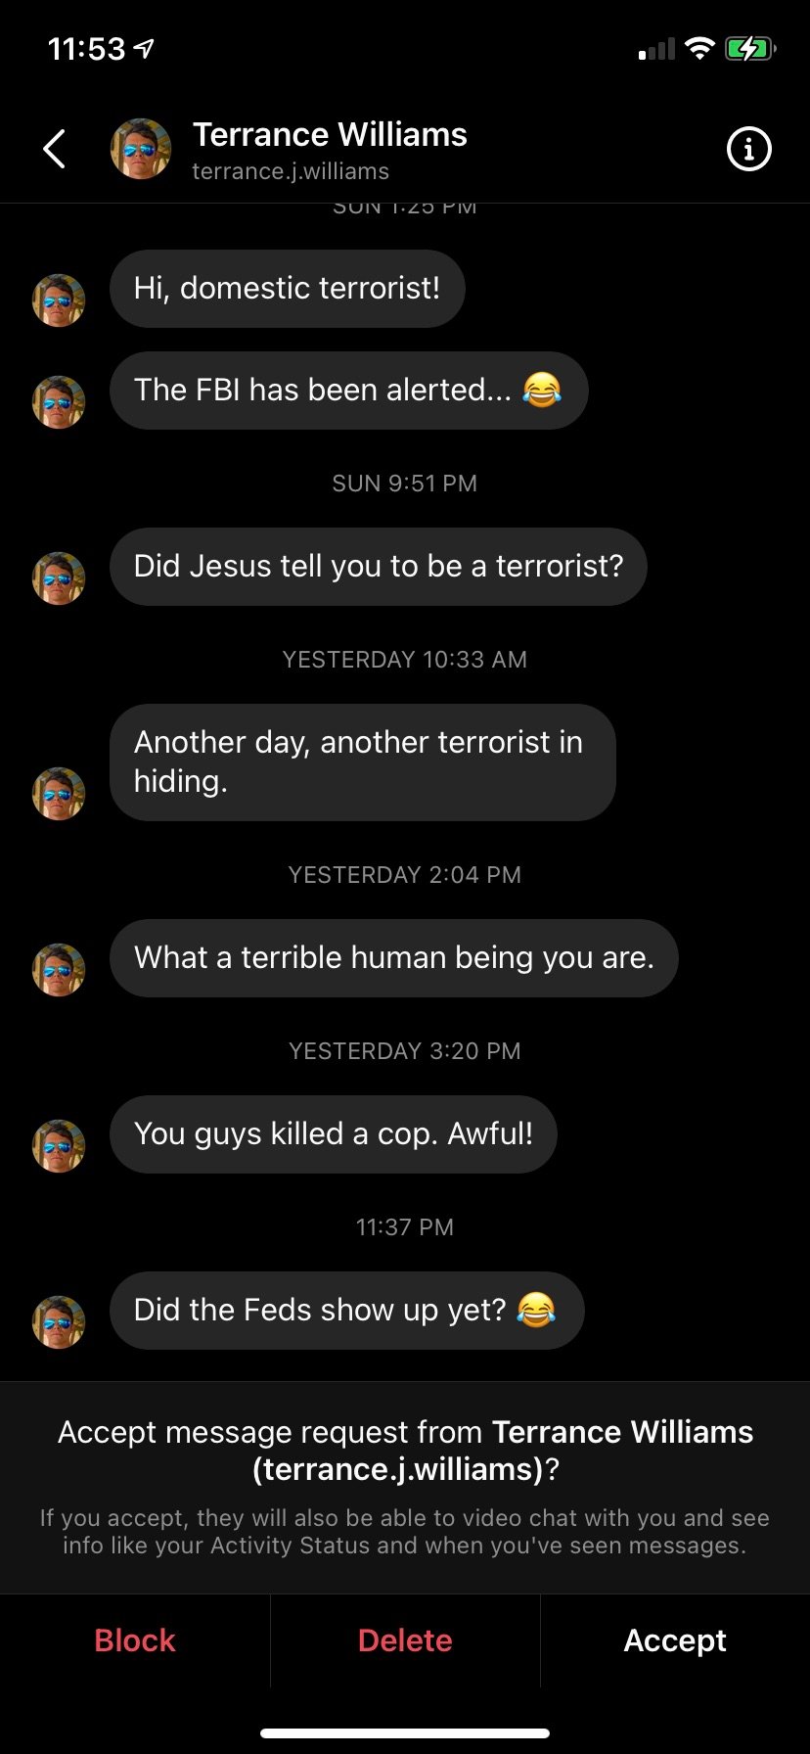Tap the back arrow to leave chat
810x1754 pixels.
(x=55, y=150)
